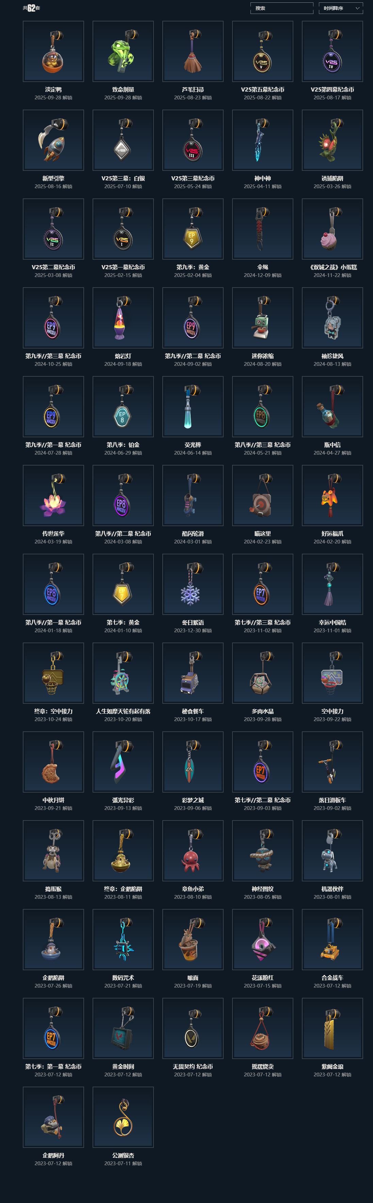Viewport: 373px width, 1203px height.
Task: Select the V25第五幕纪念币 coin charm
Action: pyautogui.click(x=263, y=51)
